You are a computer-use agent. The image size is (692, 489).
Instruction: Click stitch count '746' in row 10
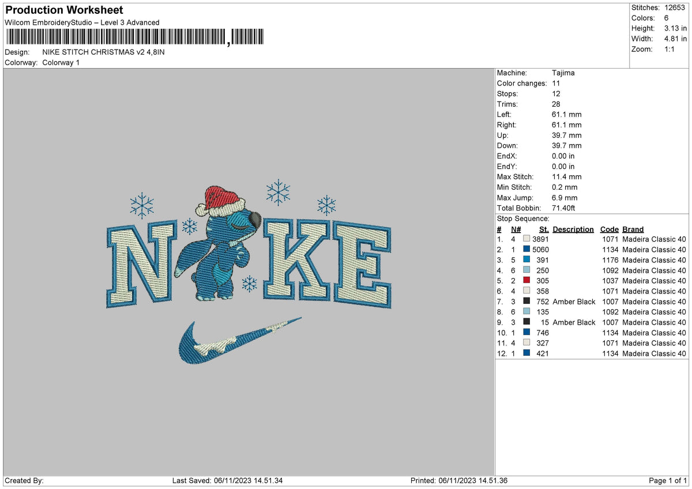[x=543, y=332]
